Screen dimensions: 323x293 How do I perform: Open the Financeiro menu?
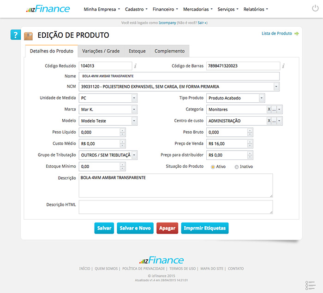(166, 9)
